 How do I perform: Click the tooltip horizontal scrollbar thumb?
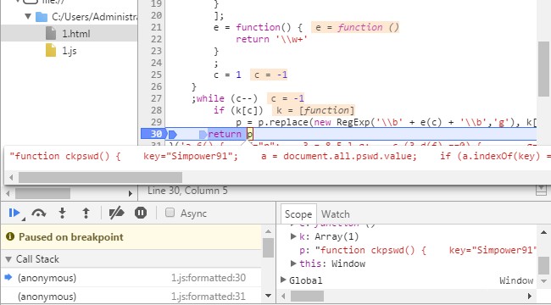(100, 177)
